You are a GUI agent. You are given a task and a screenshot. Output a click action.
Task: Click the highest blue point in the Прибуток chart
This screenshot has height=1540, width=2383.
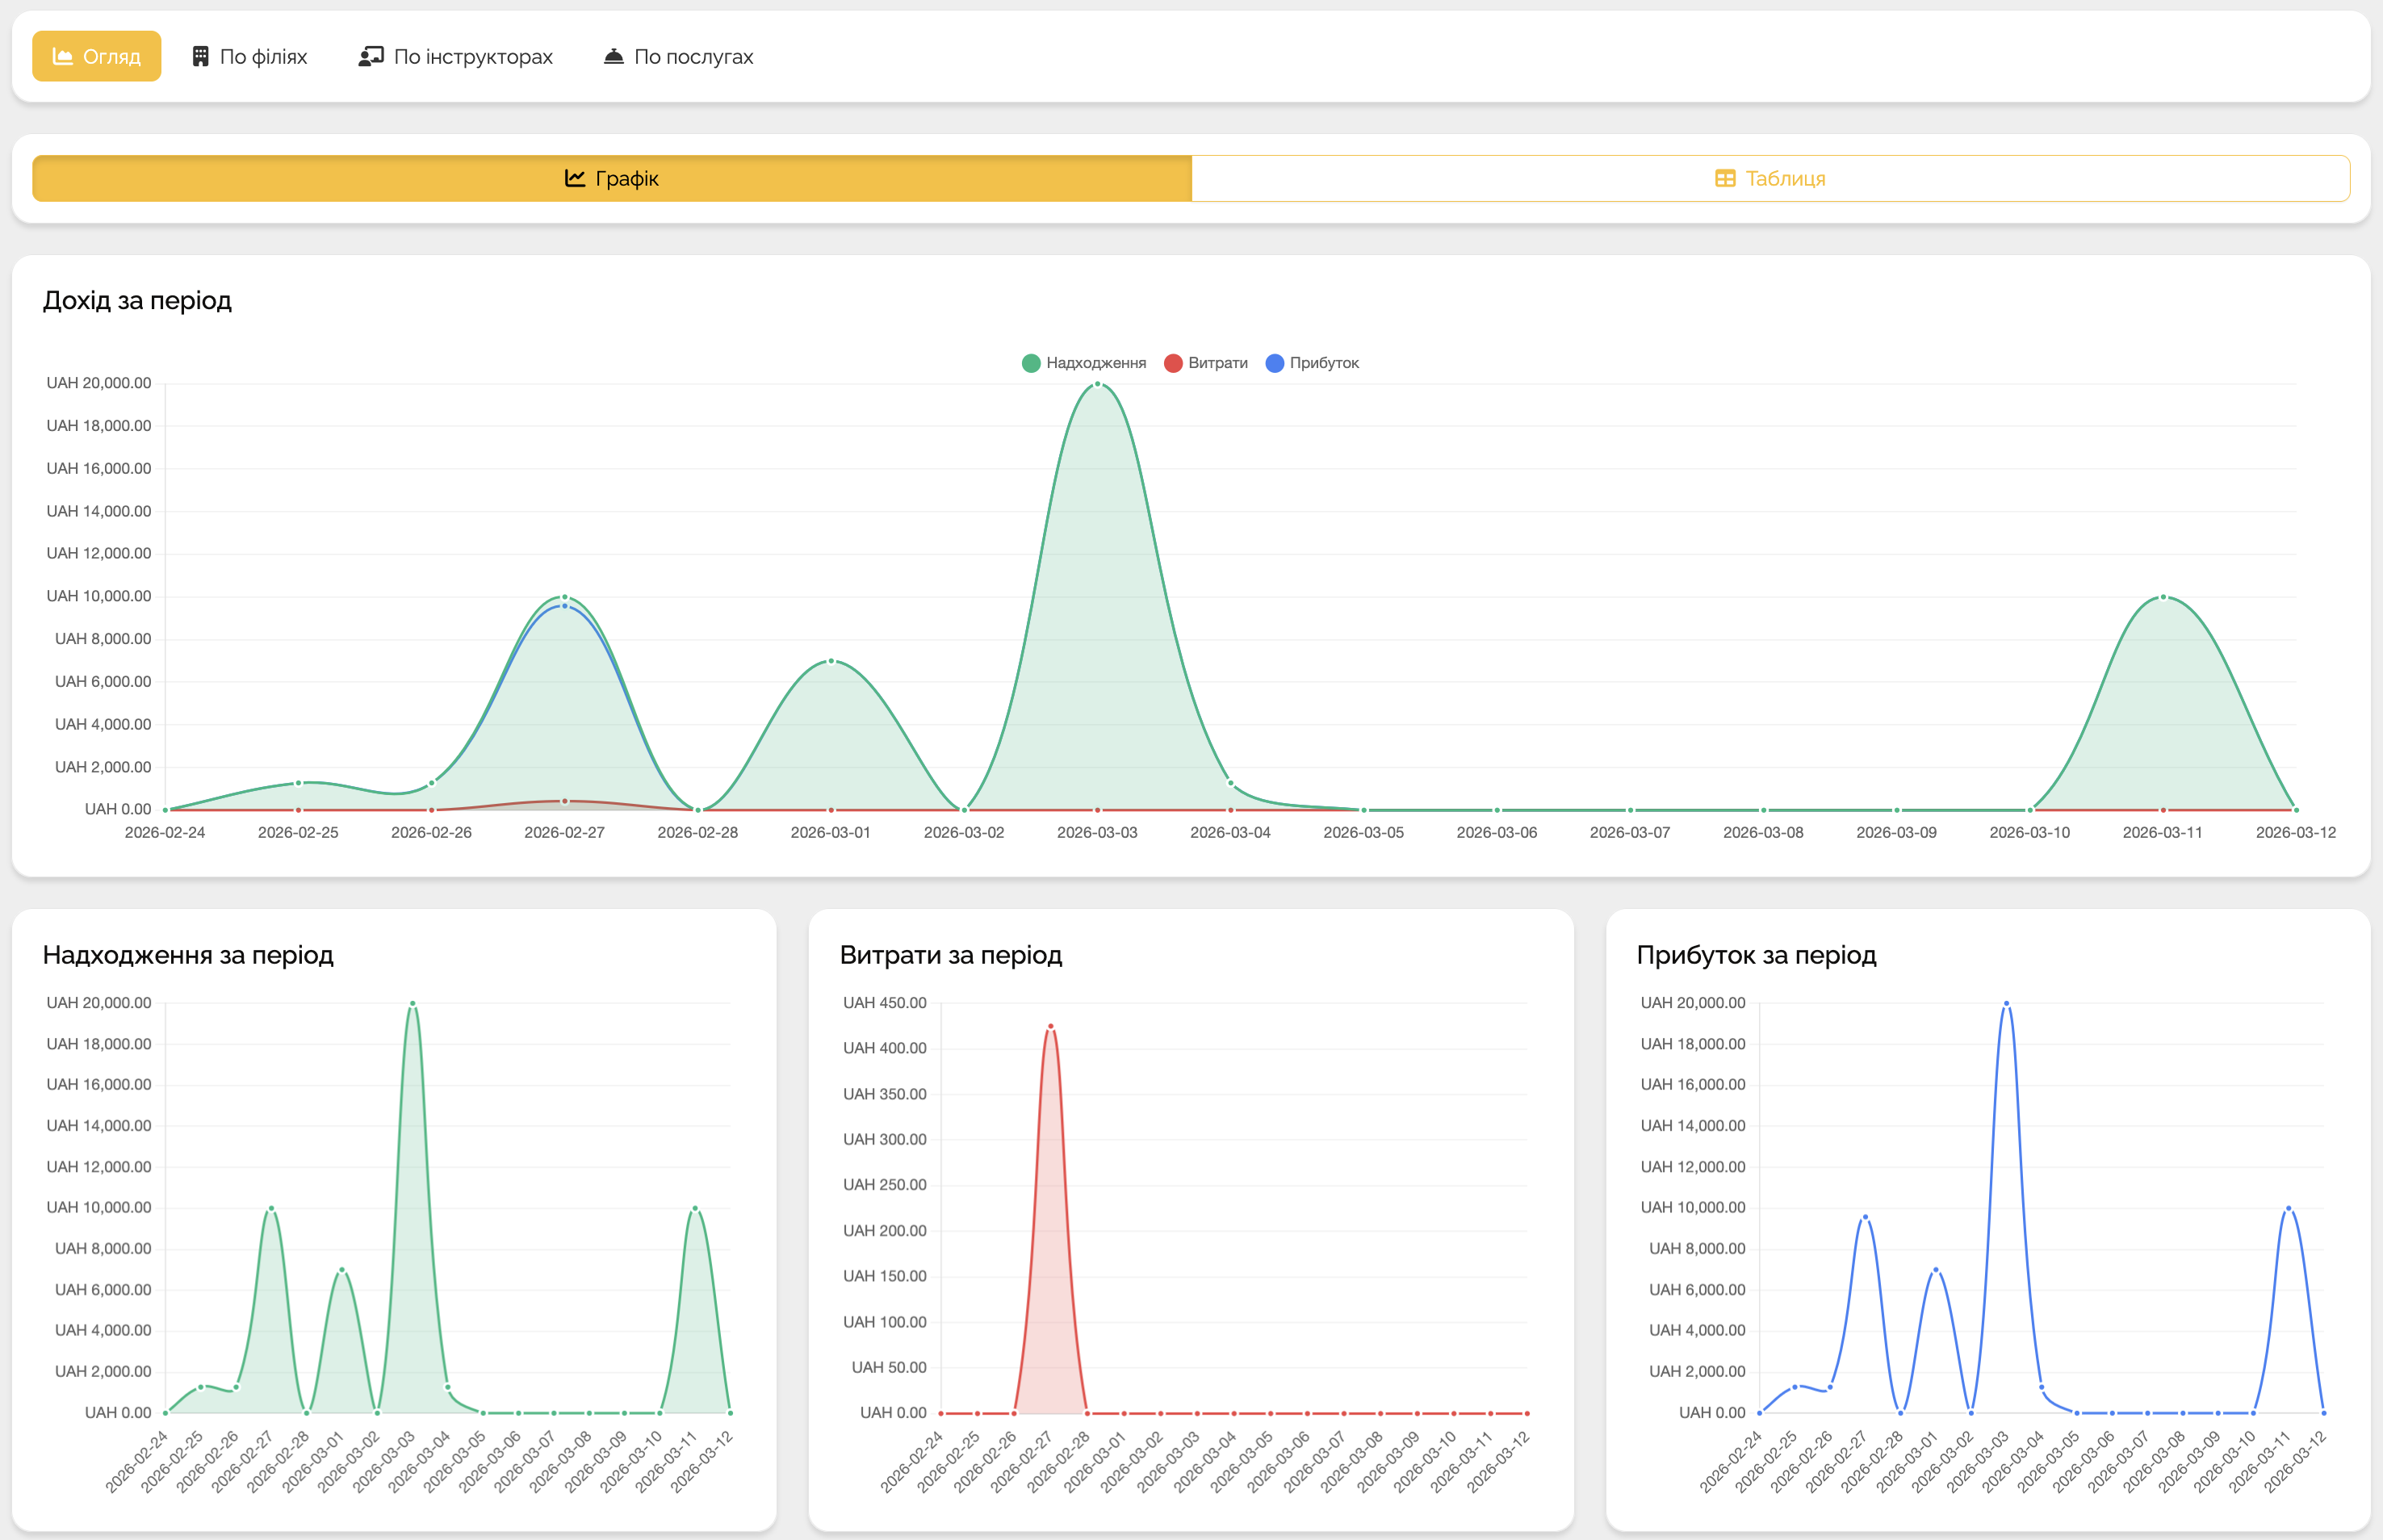click(2006, 1003)
